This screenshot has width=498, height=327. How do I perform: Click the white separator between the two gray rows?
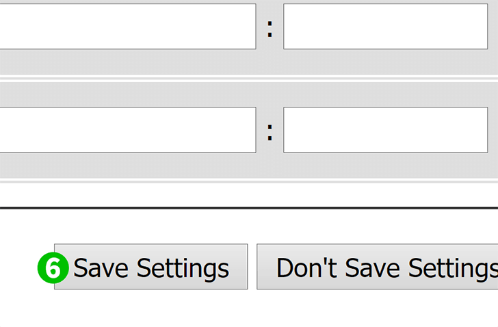click(249, 79)
